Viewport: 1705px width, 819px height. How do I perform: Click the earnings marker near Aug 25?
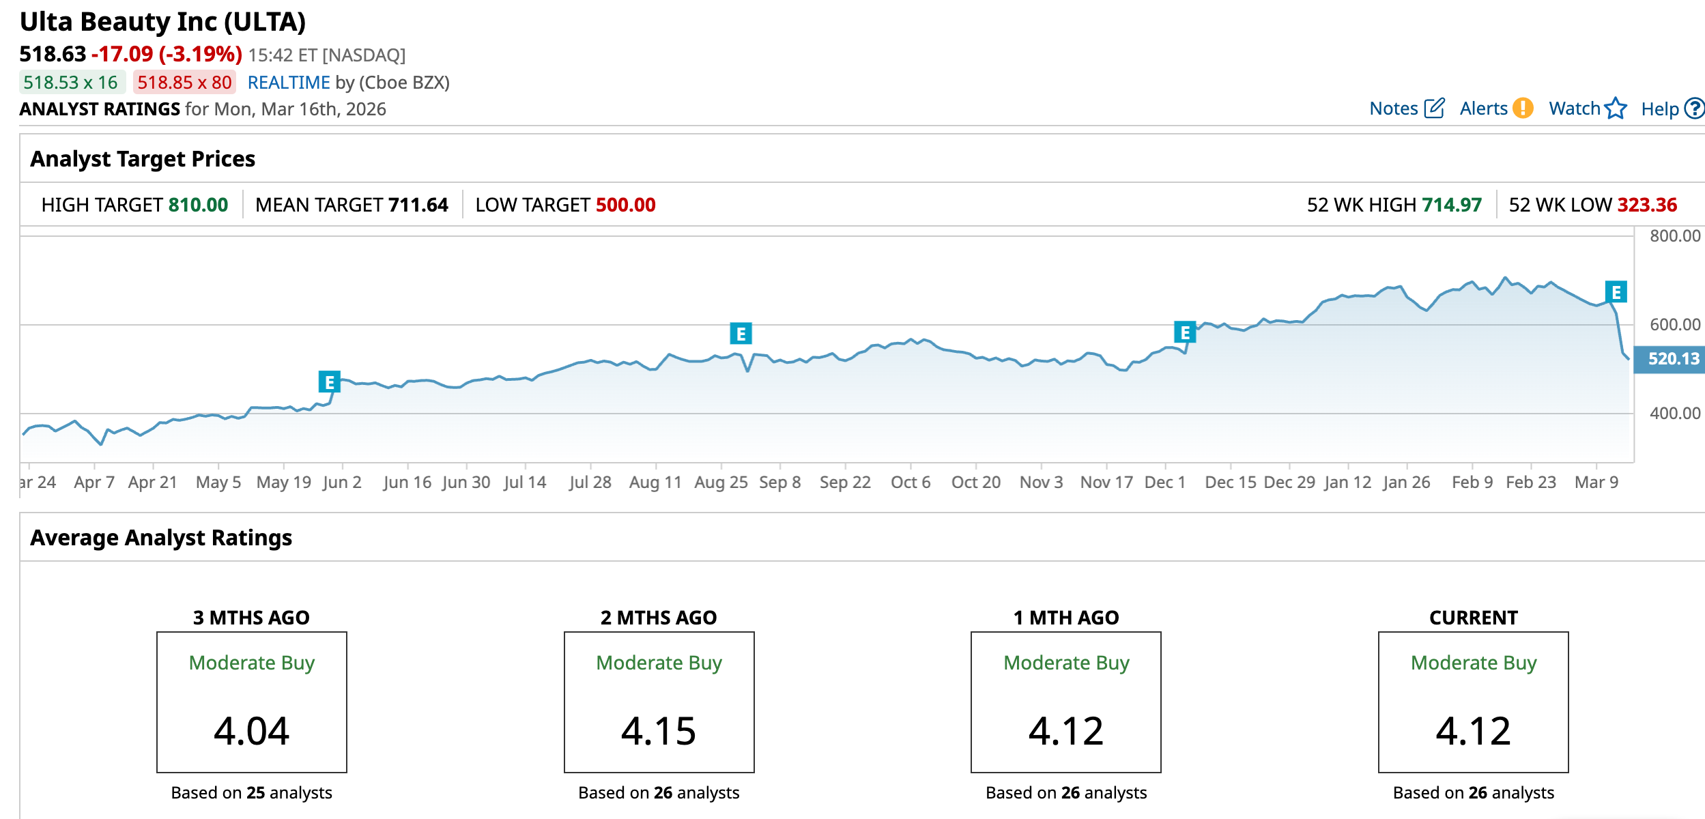coord(741,334)
